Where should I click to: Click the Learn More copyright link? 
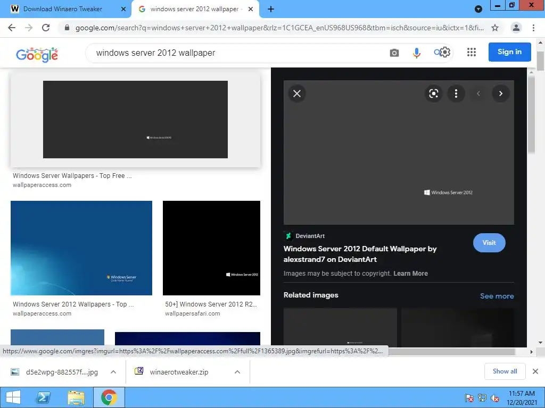point(410,274)
